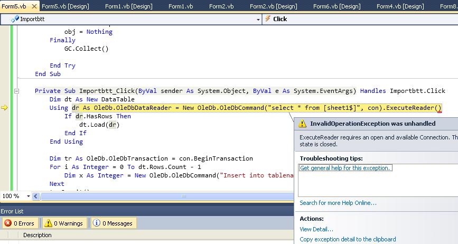Image resolution: width=458 pixels, height=244 pixels.
Task: Click the warning icon in exception popup
Action: pos(302,124)
